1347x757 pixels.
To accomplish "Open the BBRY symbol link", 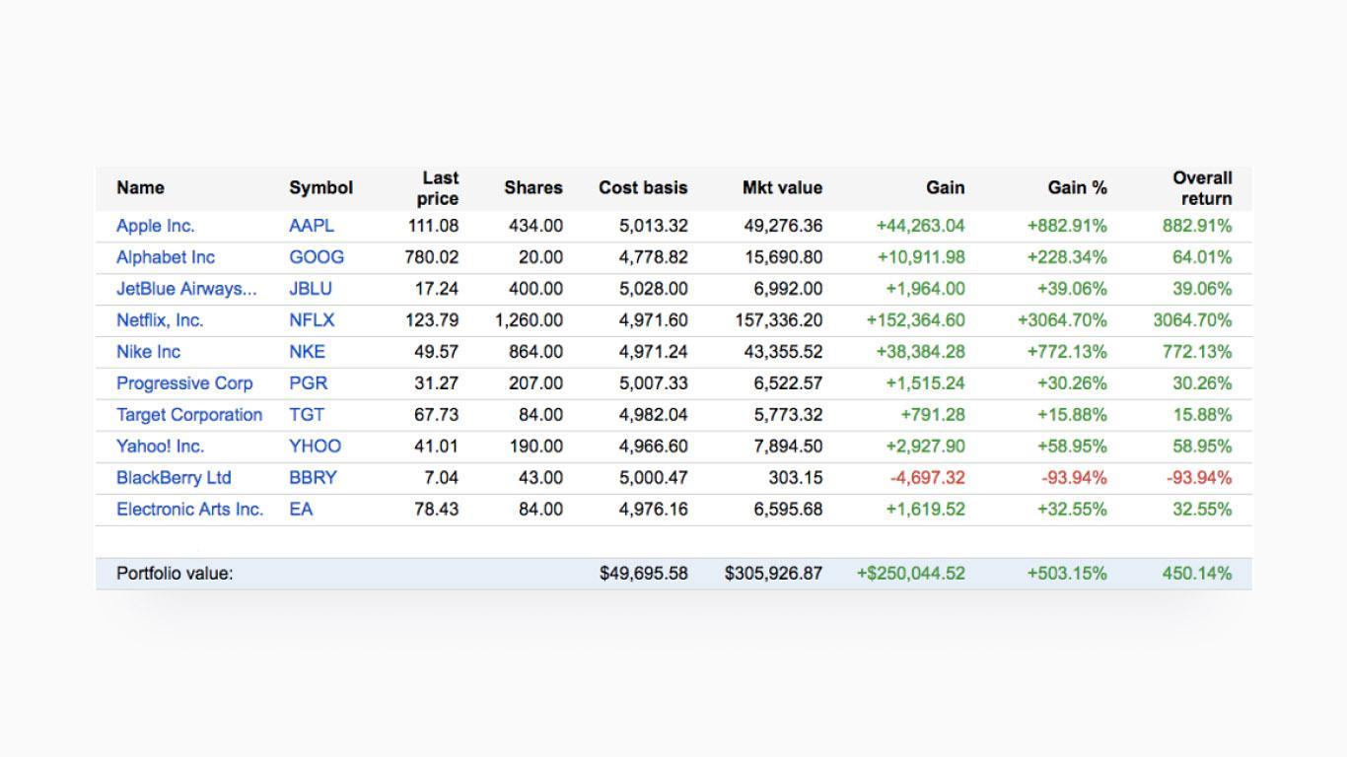I will (x=313, y=478).
